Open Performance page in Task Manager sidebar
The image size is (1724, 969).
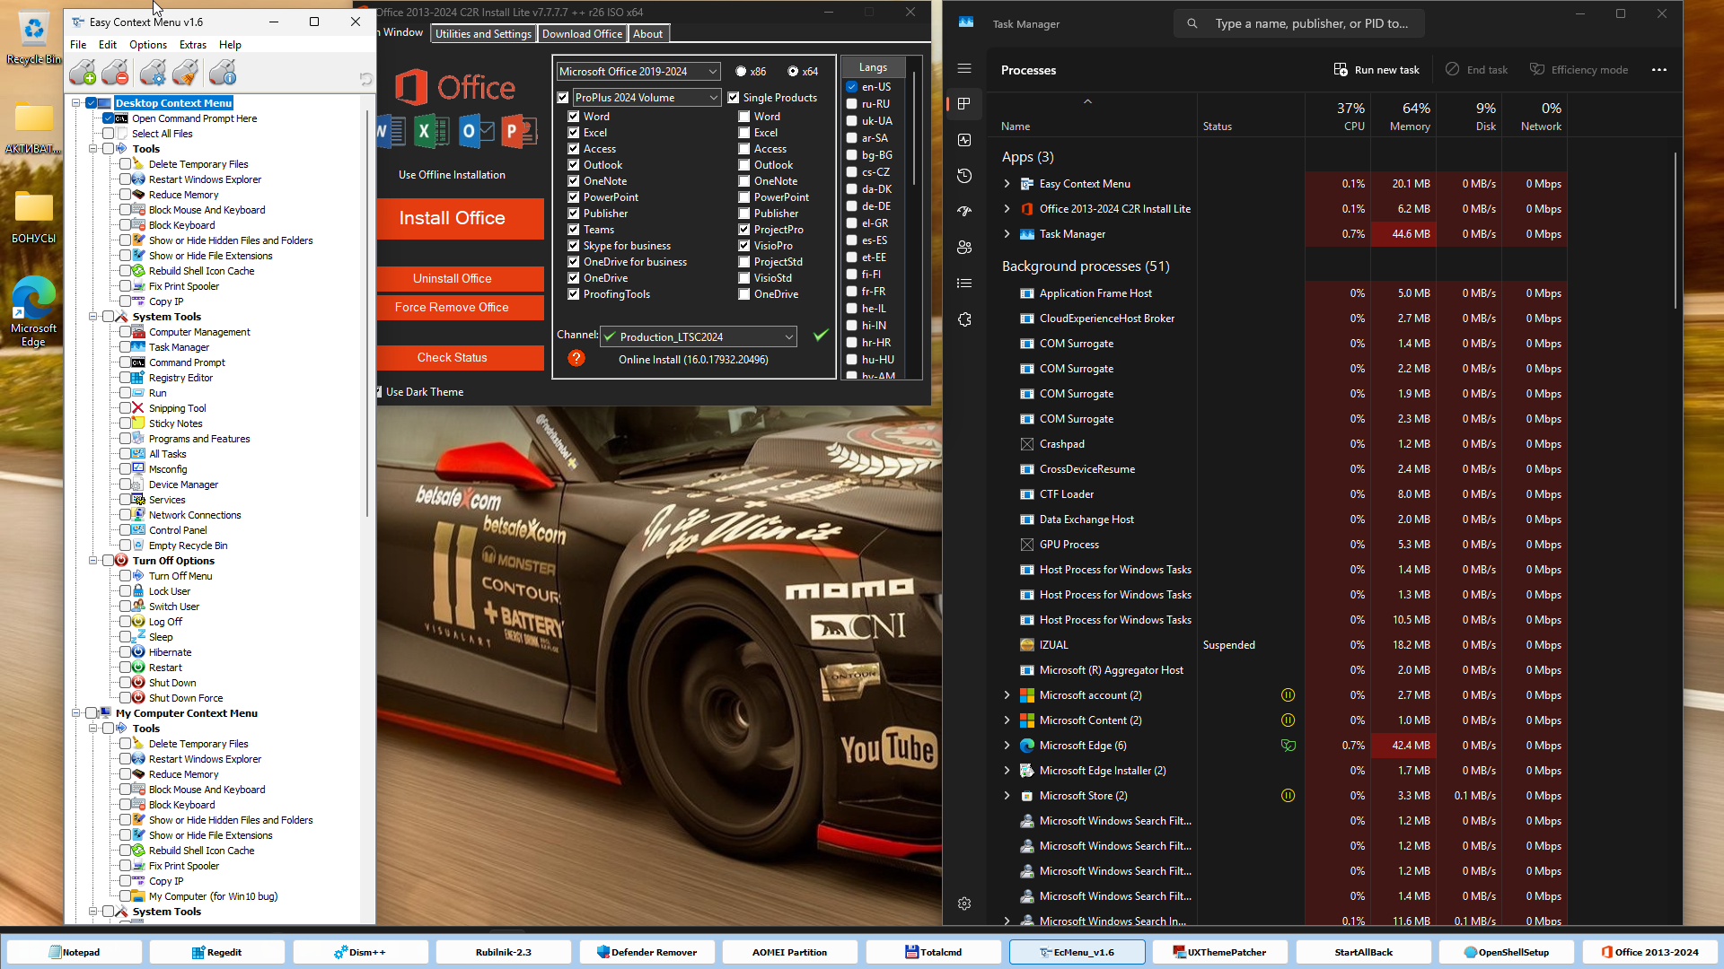click(x=964, y=140)
